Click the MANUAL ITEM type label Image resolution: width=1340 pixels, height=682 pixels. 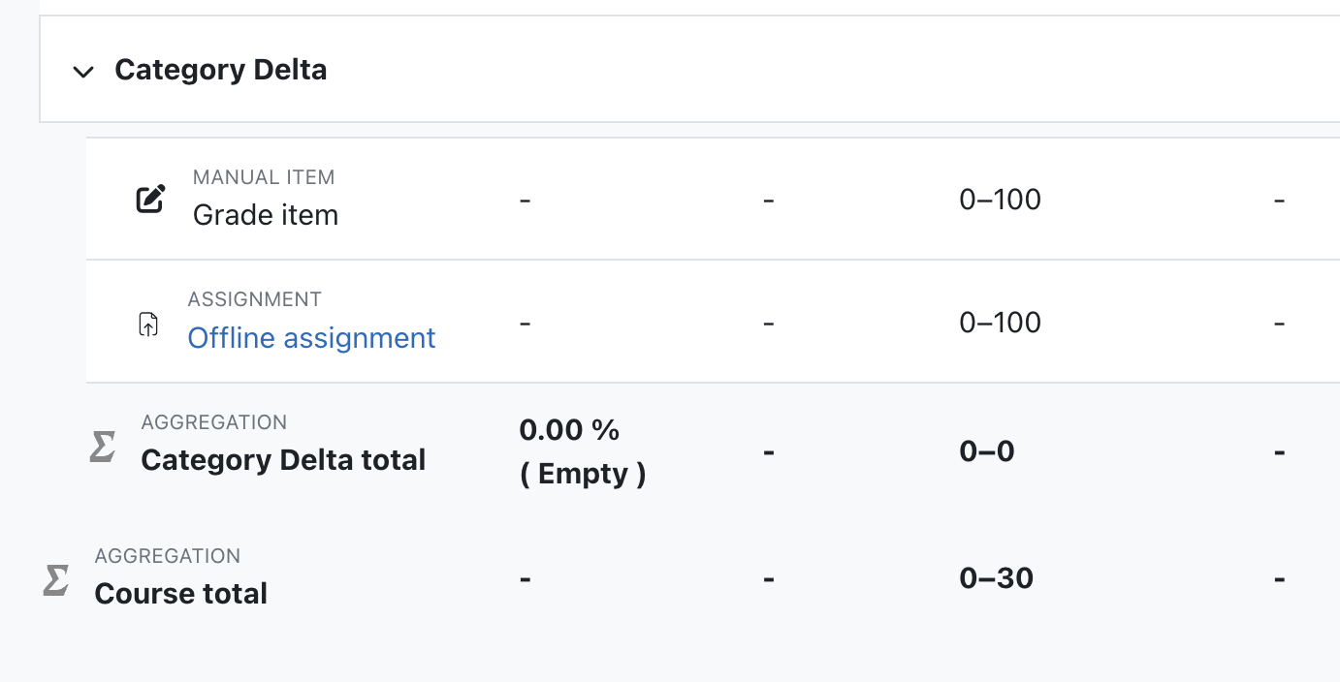pos(264,177)
